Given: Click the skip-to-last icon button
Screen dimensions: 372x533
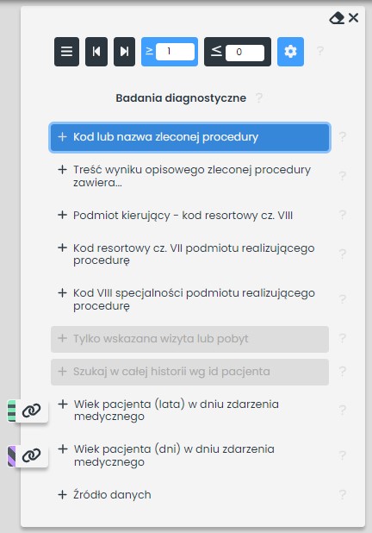Looking at the screenshot, I should coord(124,52).
